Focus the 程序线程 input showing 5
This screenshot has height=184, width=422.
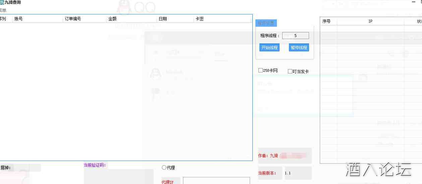[x=295, y=35]
